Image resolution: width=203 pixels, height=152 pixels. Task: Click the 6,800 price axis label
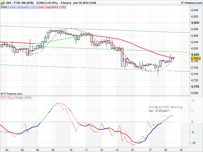point(195,55)
